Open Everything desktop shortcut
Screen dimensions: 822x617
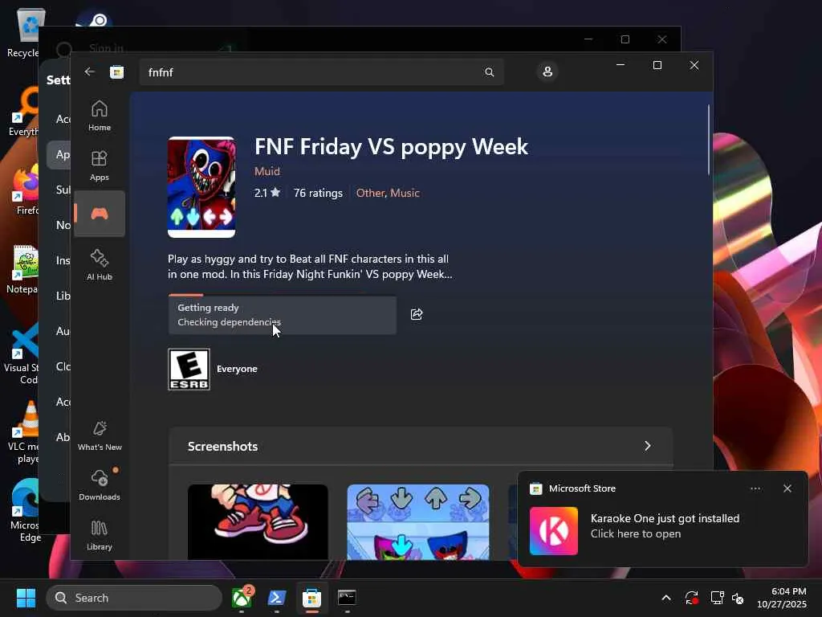[x=23, y=111]
